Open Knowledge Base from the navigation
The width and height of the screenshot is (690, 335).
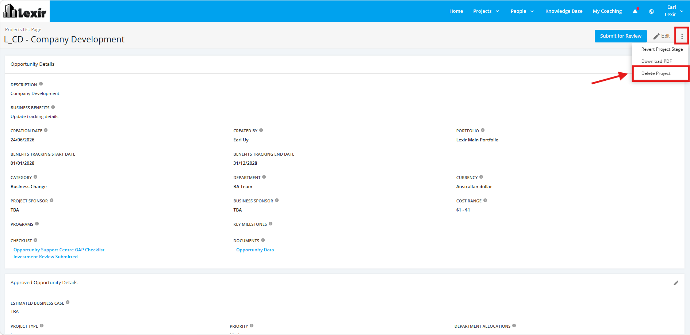point(564,11)
